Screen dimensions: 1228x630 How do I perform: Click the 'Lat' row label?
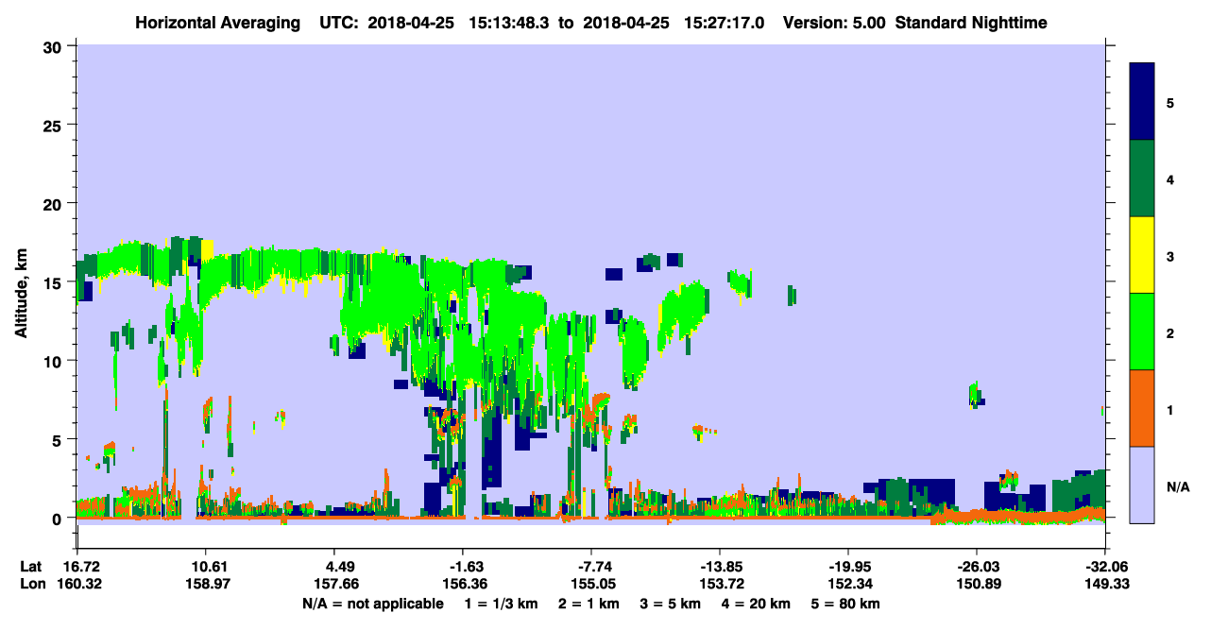tap(31, 567)
